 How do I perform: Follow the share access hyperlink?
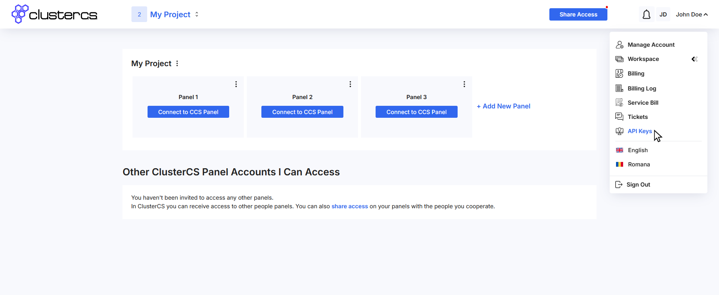(350, 206)
